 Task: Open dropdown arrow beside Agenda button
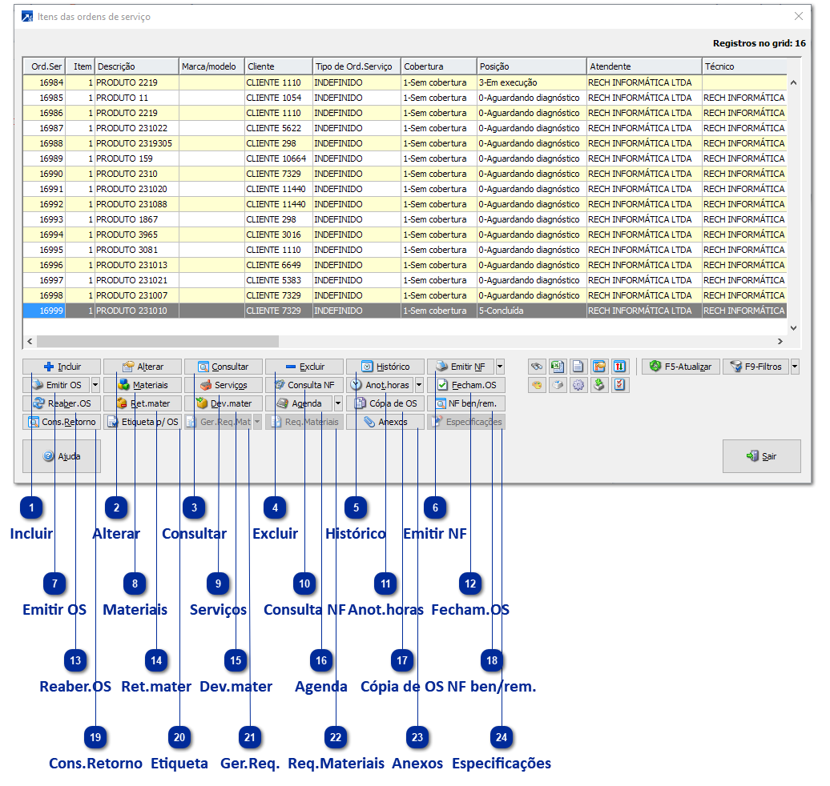338,403
